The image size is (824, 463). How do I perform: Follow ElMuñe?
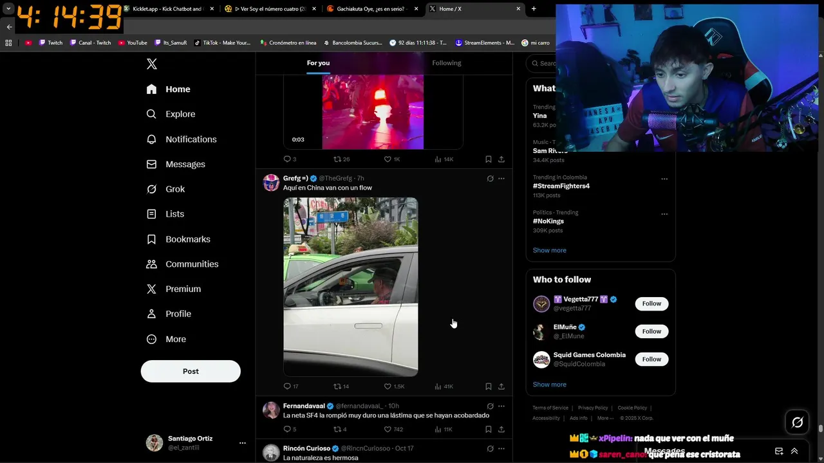[651, 331]
